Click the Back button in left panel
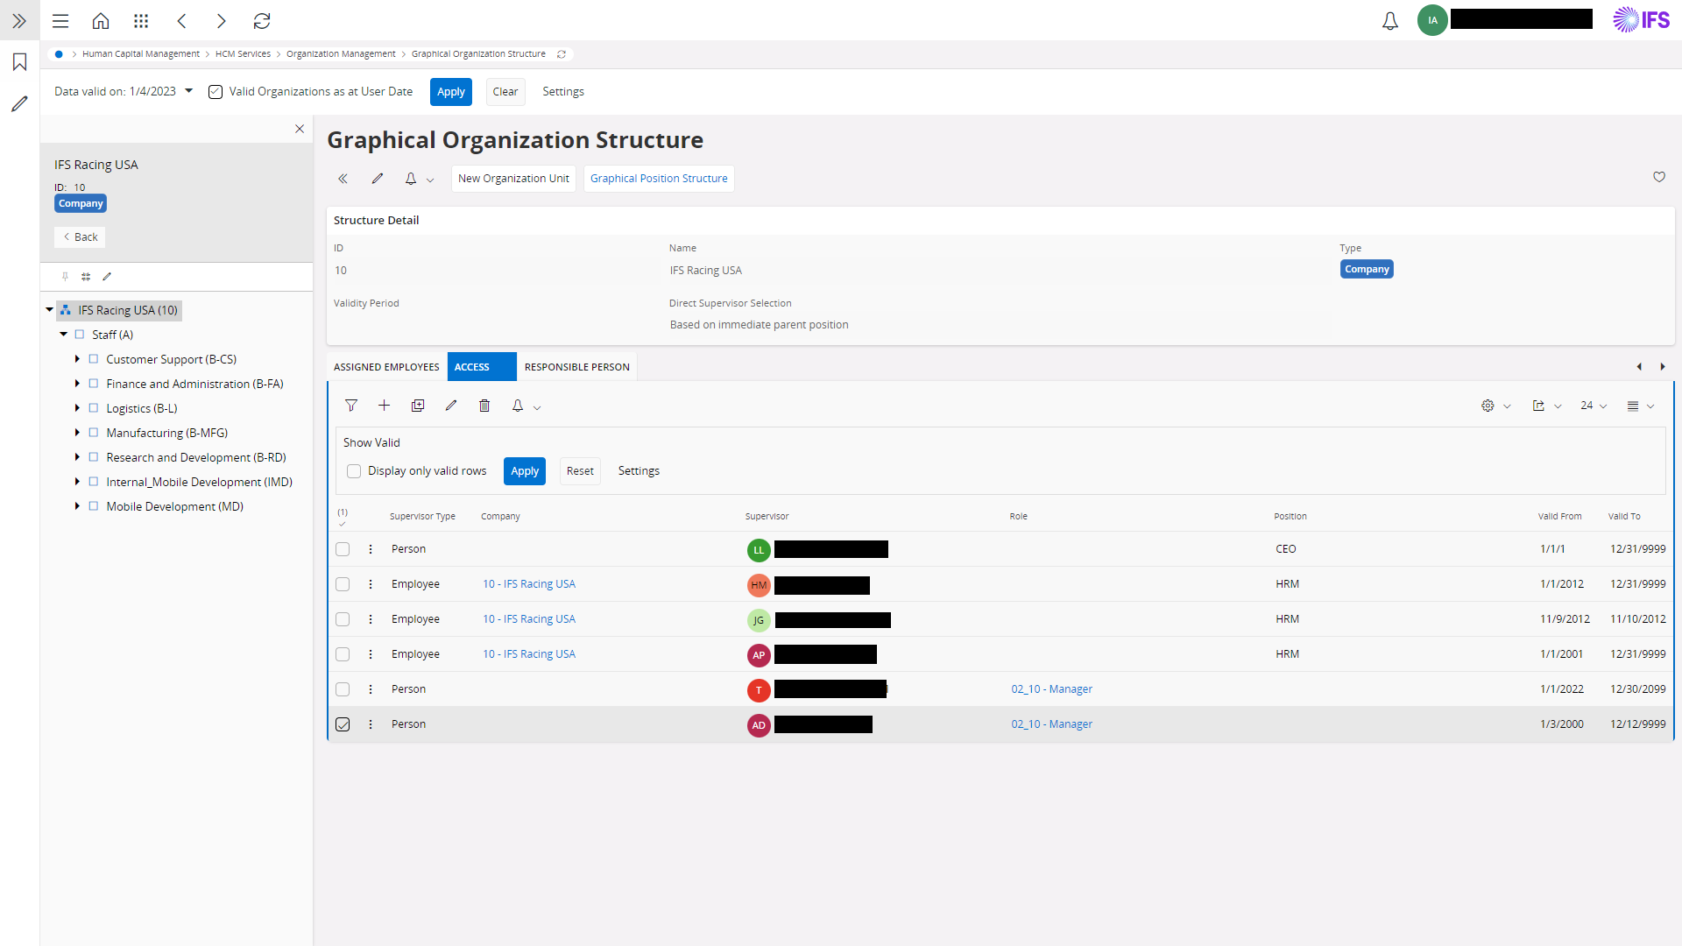 point(80,237)
